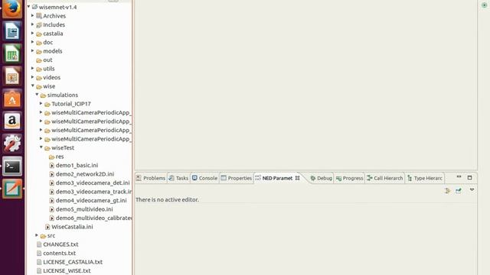Click the 'There is no active editor.' text

167,199
